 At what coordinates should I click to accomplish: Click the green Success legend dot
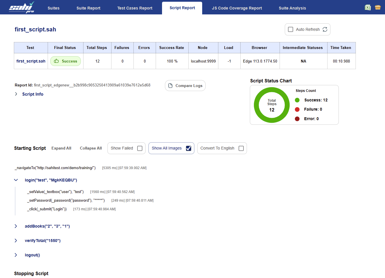pyautogui.click(x=297, y=100)
